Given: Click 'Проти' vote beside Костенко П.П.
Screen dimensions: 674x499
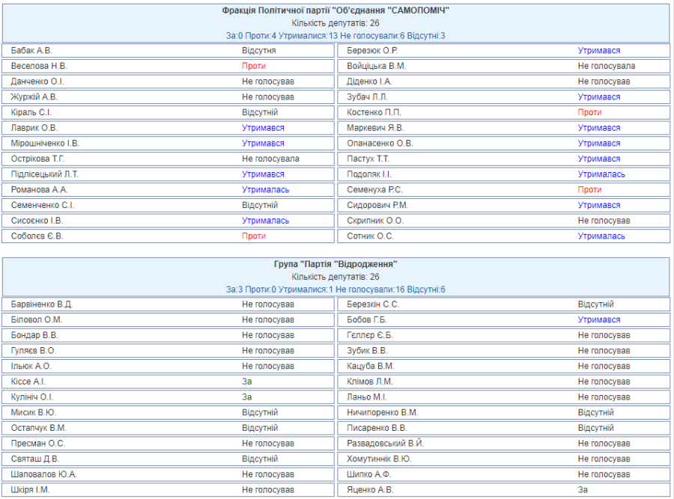Looking at the screenshot, I should pos(589,112).
